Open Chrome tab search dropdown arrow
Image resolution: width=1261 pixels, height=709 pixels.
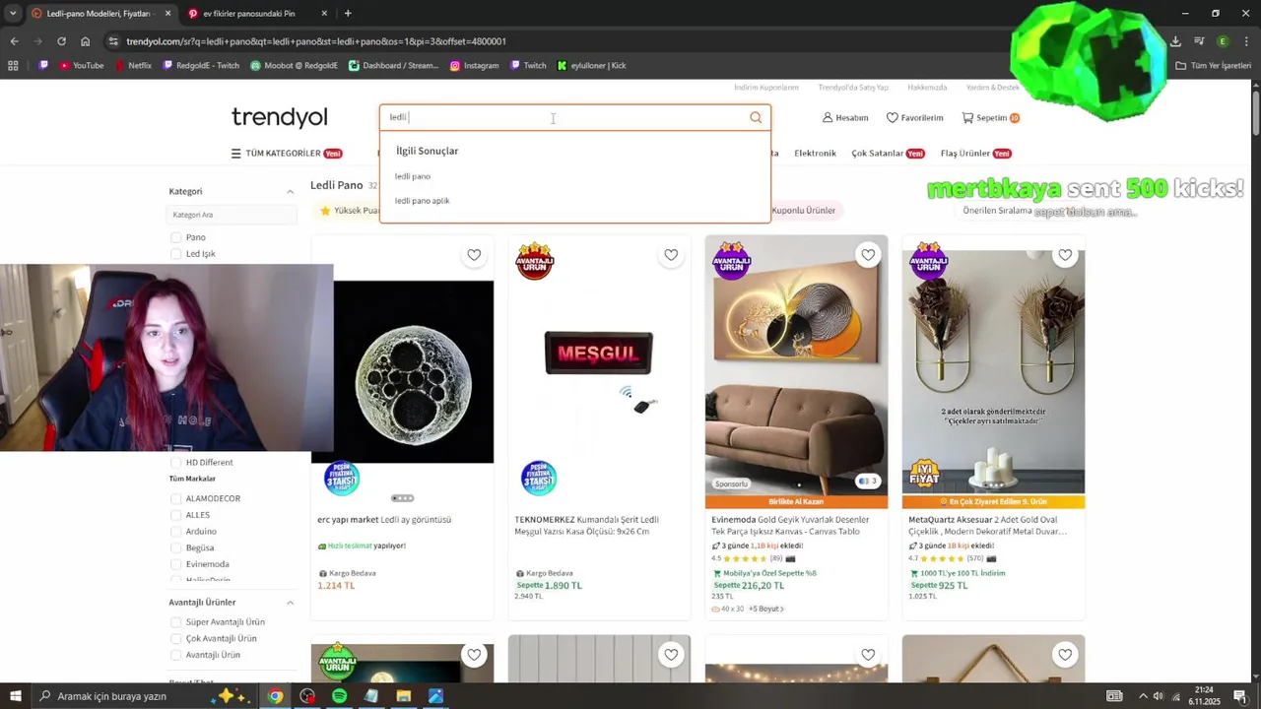tap(13, 13)
